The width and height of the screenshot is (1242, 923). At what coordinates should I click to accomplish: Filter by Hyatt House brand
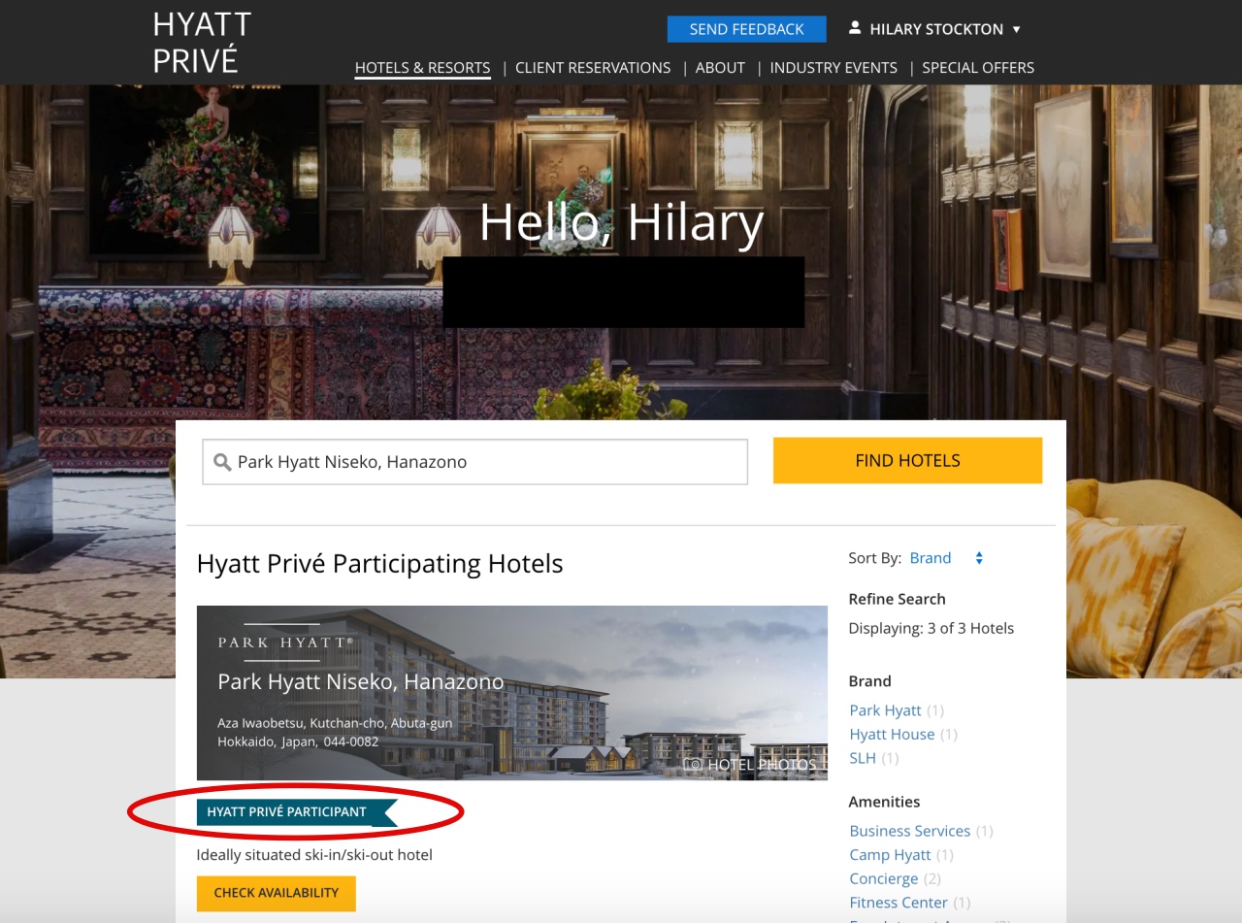click(892, 735)
